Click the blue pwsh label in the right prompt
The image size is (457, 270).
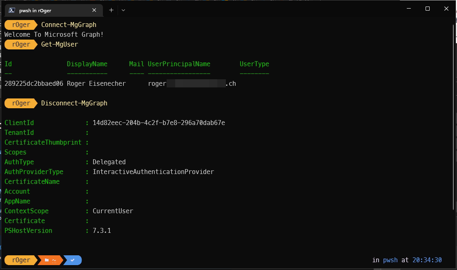[x=390, y=260]
